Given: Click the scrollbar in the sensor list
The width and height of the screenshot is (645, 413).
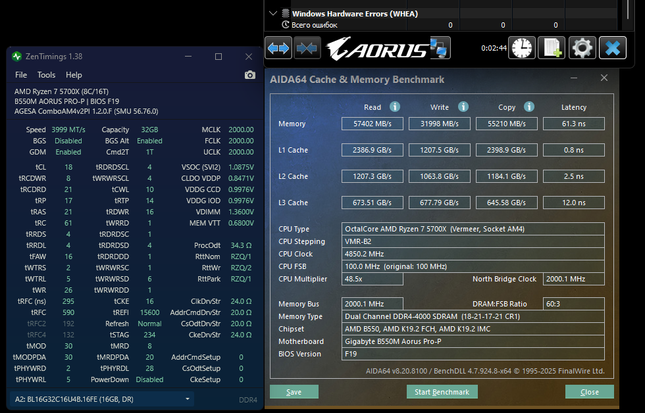Looking at the screenshot, I should coord(628,10).
